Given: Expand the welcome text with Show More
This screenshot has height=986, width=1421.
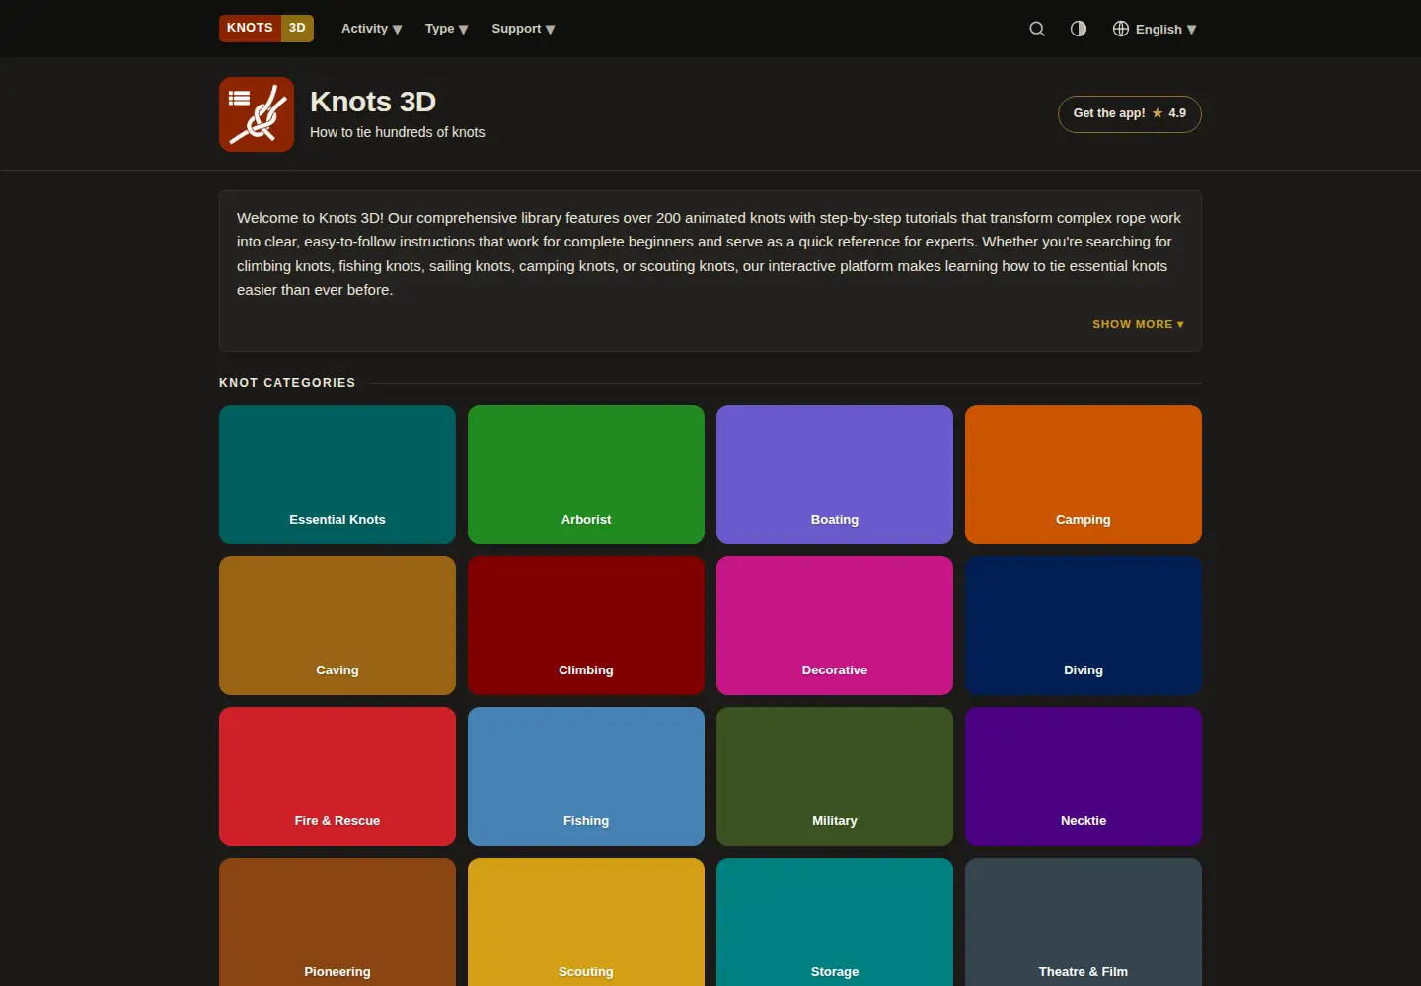Looking at the screenshot, I should pos(1138,324).
